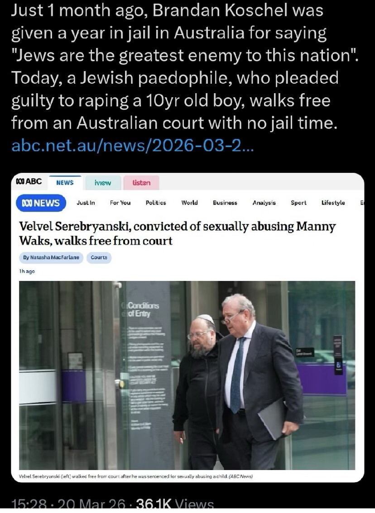Image resolution: width=375 pixels, height=513 pixels.
Task: Open the listen tab
Action: (141, 183)
